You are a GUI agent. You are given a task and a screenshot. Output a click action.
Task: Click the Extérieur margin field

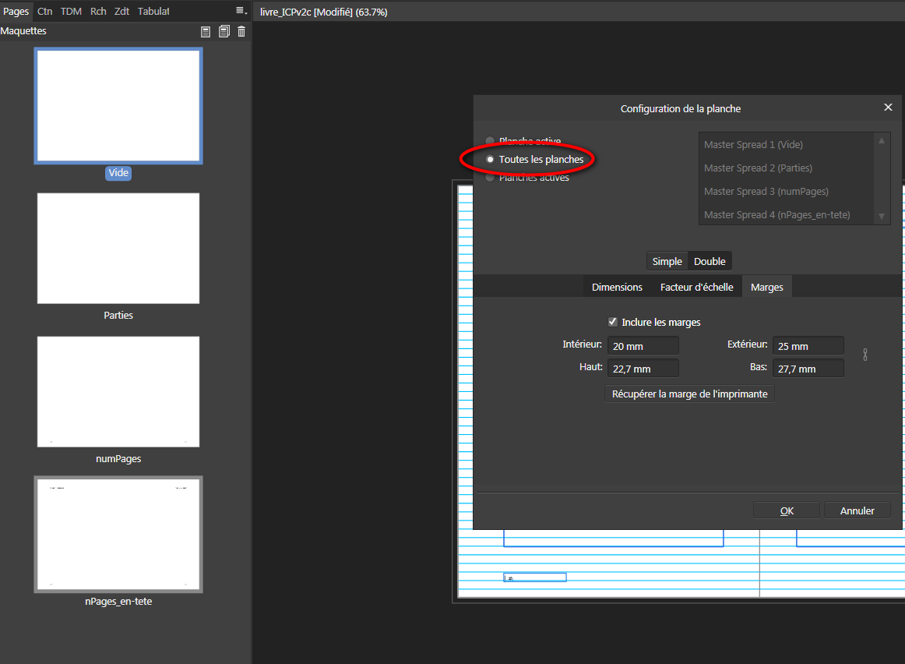(808, 346)
